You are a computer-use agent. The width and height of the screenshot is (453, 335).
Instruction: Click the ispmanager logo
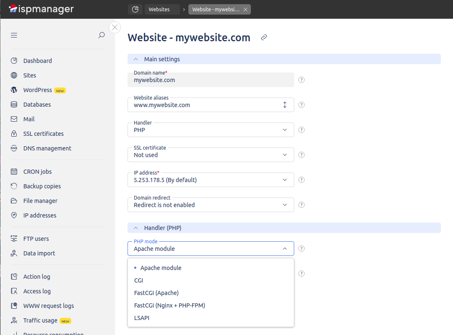tap(41, 9)
